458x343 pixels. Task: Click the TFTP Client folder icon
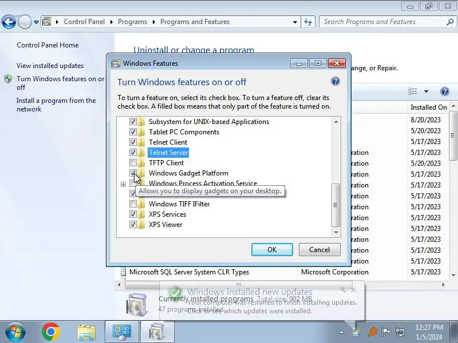[x=141, y=163]
